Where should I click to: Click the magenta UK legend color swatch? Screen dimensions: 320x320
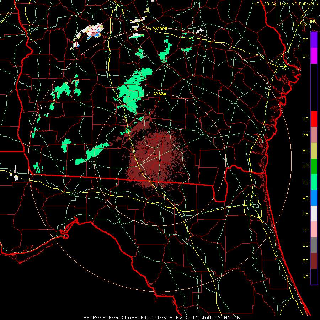click(x=314, y=56)
